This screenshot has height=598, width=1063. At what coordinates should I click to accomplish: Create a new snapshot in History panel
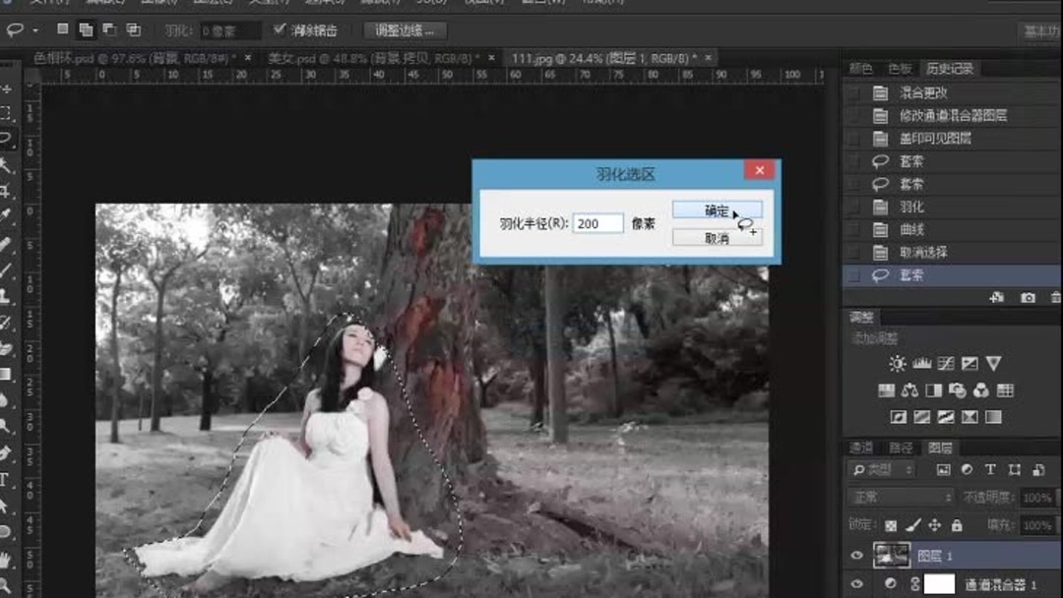1028,297
